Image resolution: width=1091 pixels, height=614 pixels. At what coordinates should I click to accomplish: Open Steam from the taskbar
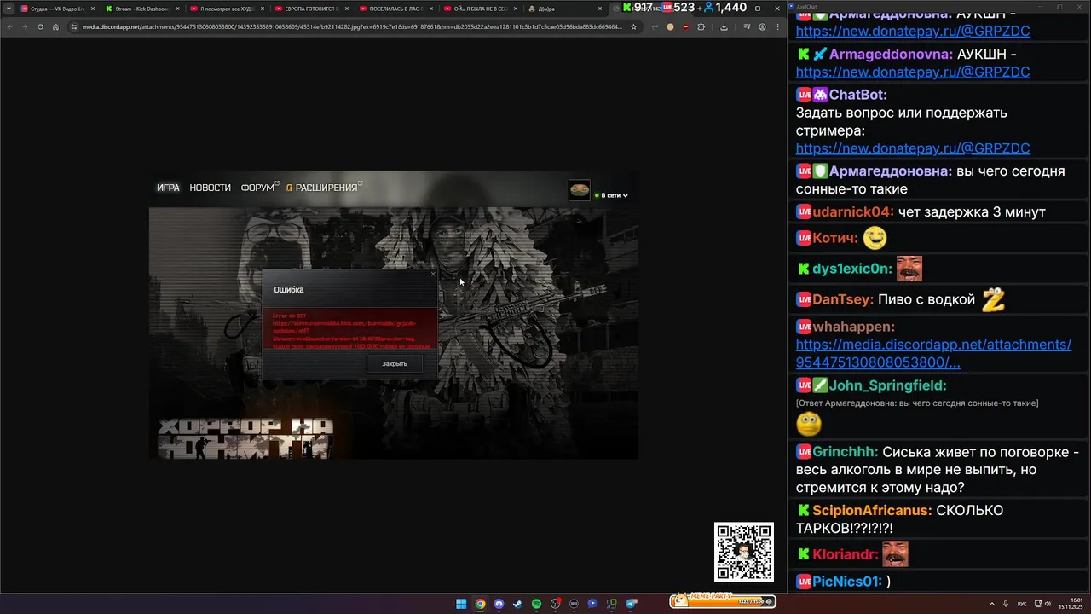[x=517, y=604]
